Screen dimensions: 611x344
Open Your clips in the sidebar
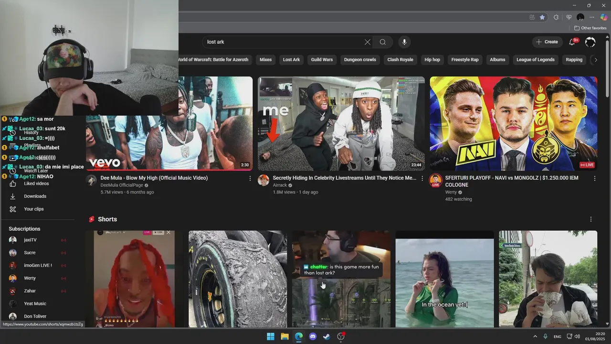point(34,209)
